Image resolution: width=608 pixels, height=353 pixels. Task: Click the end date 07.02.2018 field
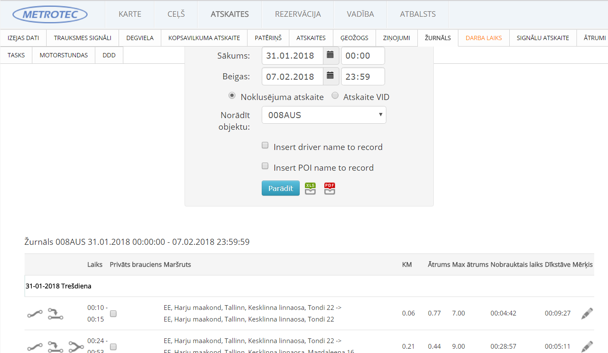(x=292, y=77)
